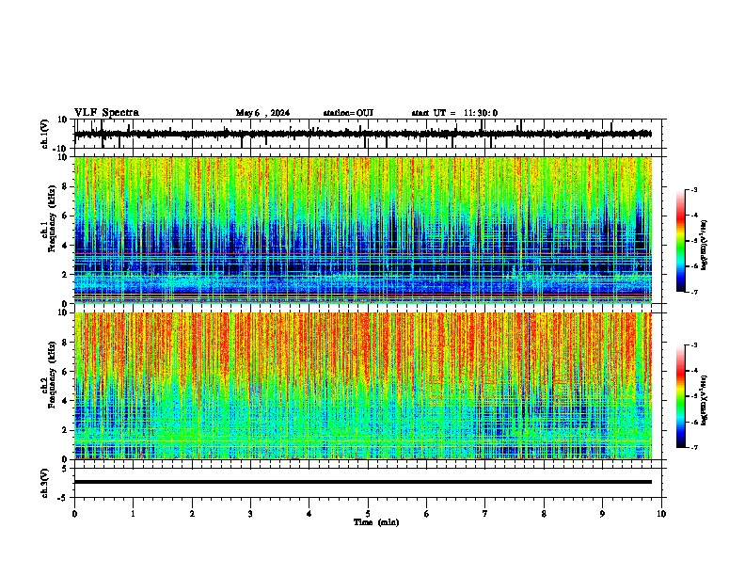Click the ch.1 color bar log(PSD) label
The width and height of the screenshot is (745, 576).
pos(704,246)
